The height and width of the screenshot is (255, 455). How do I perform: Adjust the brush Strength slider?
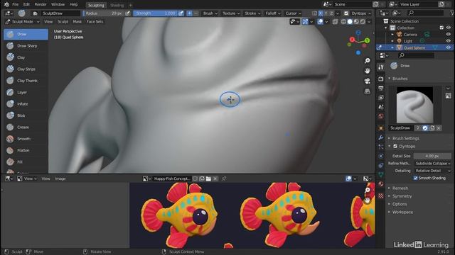pos(155,13)
